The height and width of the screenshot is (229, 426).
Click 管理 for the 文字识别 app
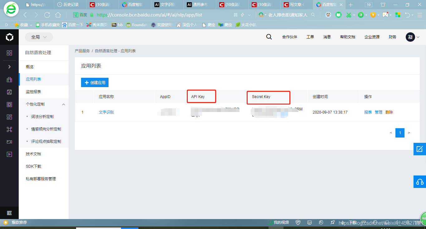[x=379, y=112]
